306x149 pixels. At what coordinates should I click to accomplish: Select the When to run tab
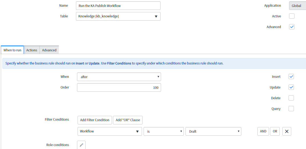coord(12,50)
